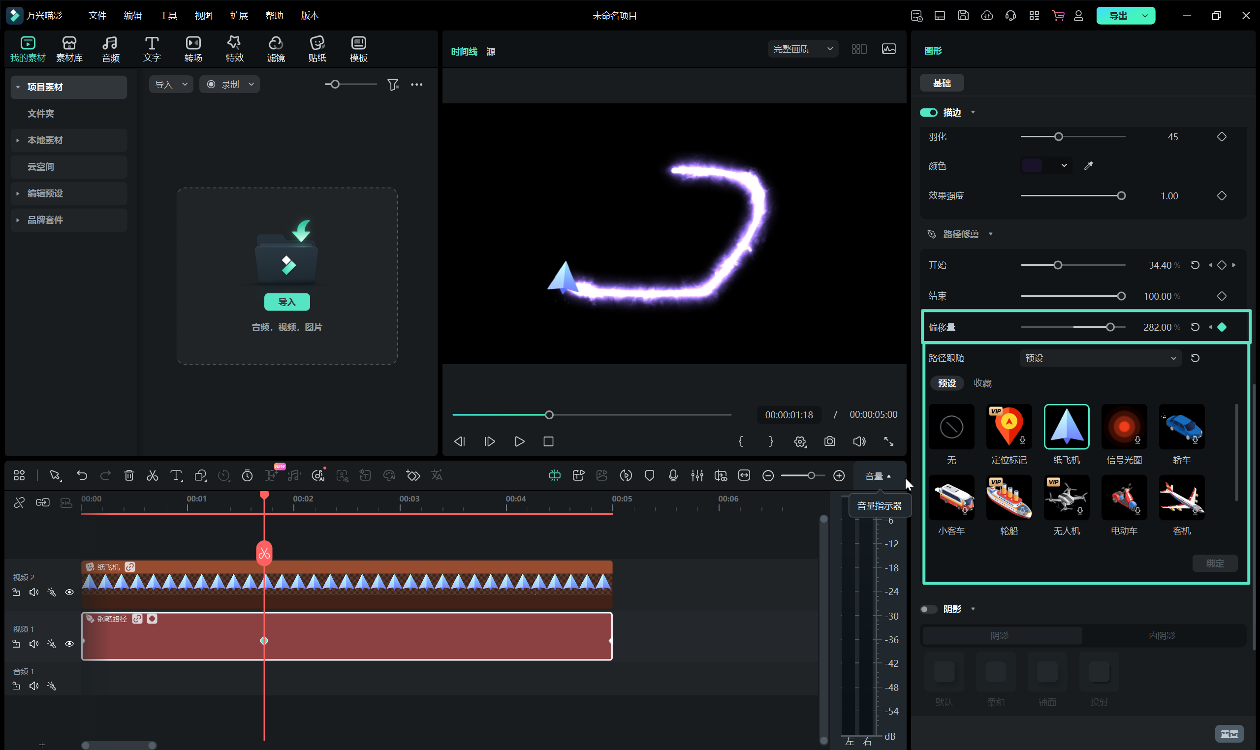
Task: Click the voiceover microphone icon
Action: (x=673, y=475)
